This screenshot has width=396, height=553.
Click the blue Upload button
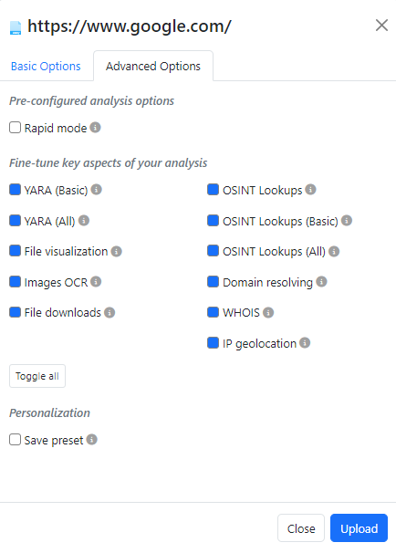pos(359,528)
